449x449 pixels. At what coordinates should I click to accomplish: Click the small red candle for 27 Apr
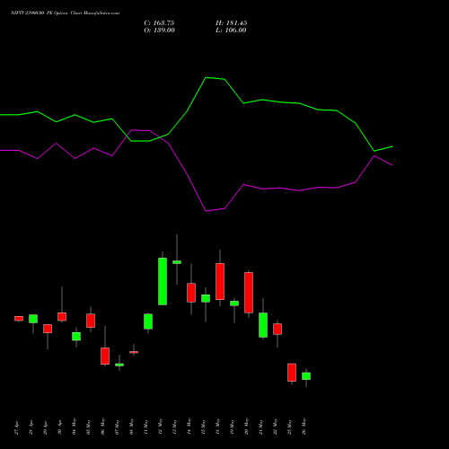click(x=19, y=319)
